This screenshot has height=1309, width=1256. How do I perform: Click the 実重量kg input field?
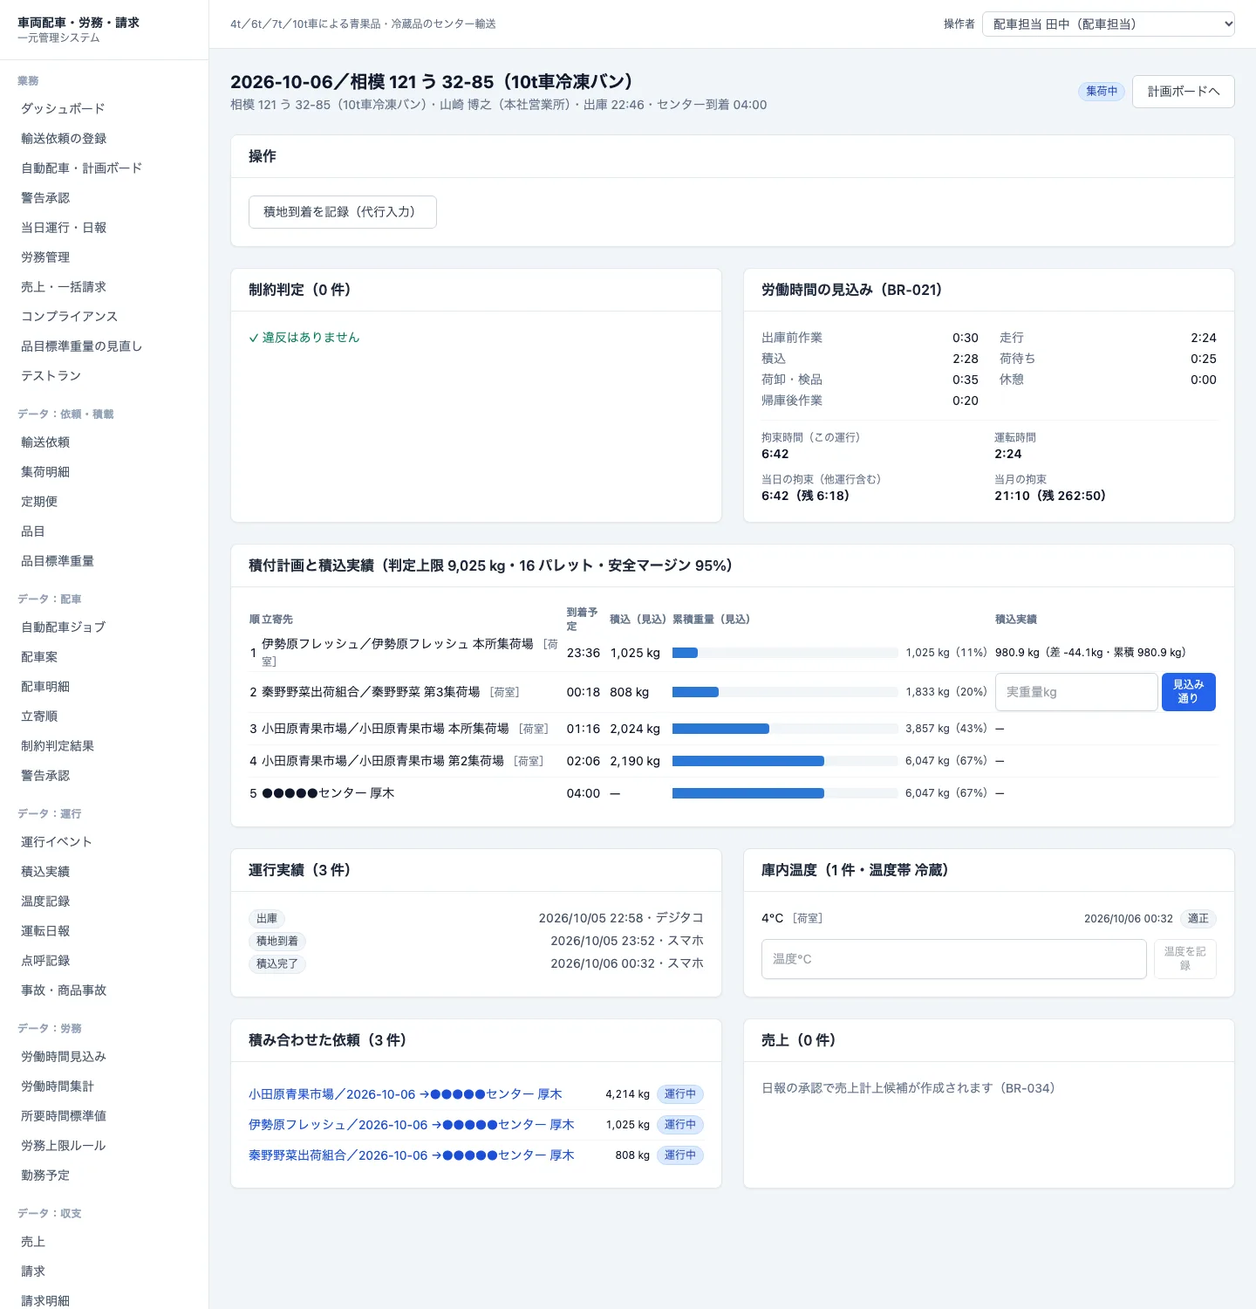point(1076,692)
